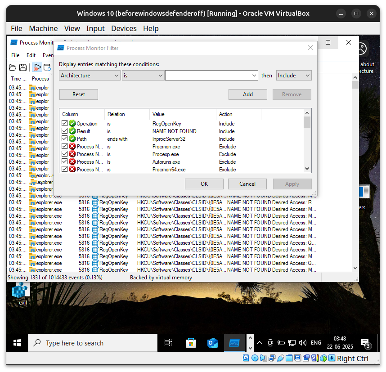Click VirtualBox network adapters indicator
Image resolution: width=386 pixels, height=372 pixels.
[272, 358]
